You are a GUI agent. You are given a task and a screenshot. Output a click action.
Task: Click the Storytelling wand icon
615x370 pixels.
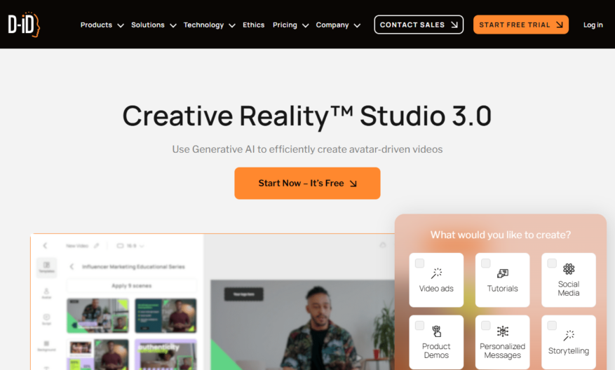tap(568, 336)
